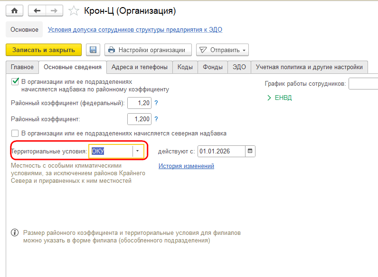Viewport: 378px width, 277px height.
Task: Show help for Районный коэффициент field
Action: (x=156, y=119)
